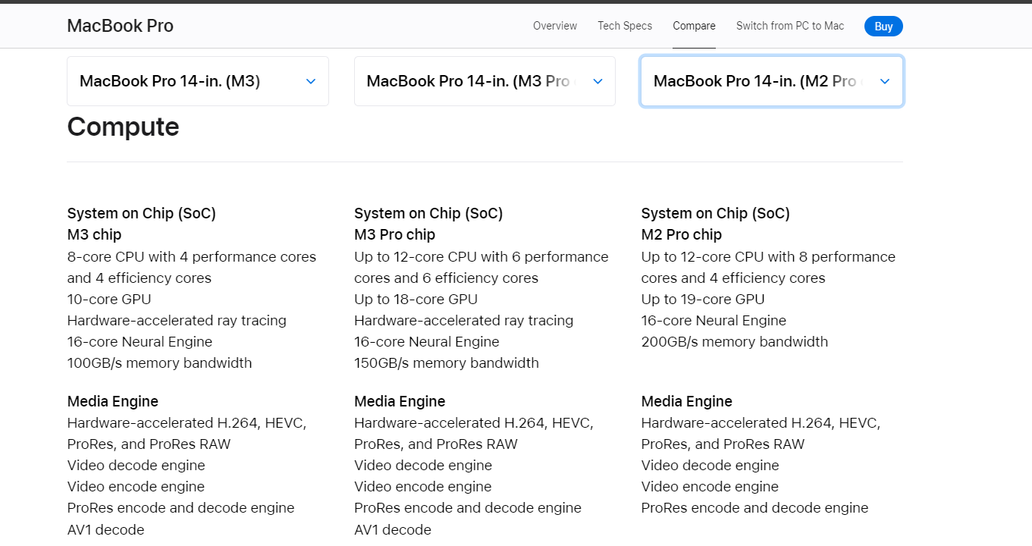The height and width of the screenshot is (546, 1032).
Task: Click 'Video decode engine' in M3 Pro column
Action: [423, 465]
